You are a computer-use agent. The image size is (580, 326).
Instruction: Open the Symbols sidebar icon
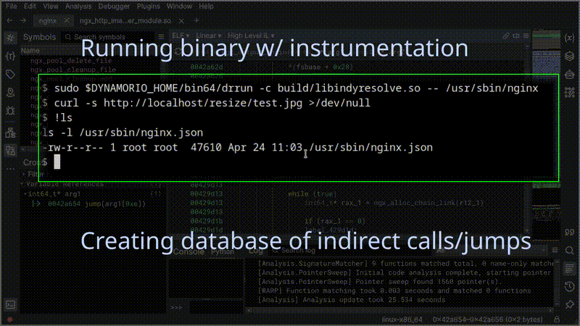(10, 38)
